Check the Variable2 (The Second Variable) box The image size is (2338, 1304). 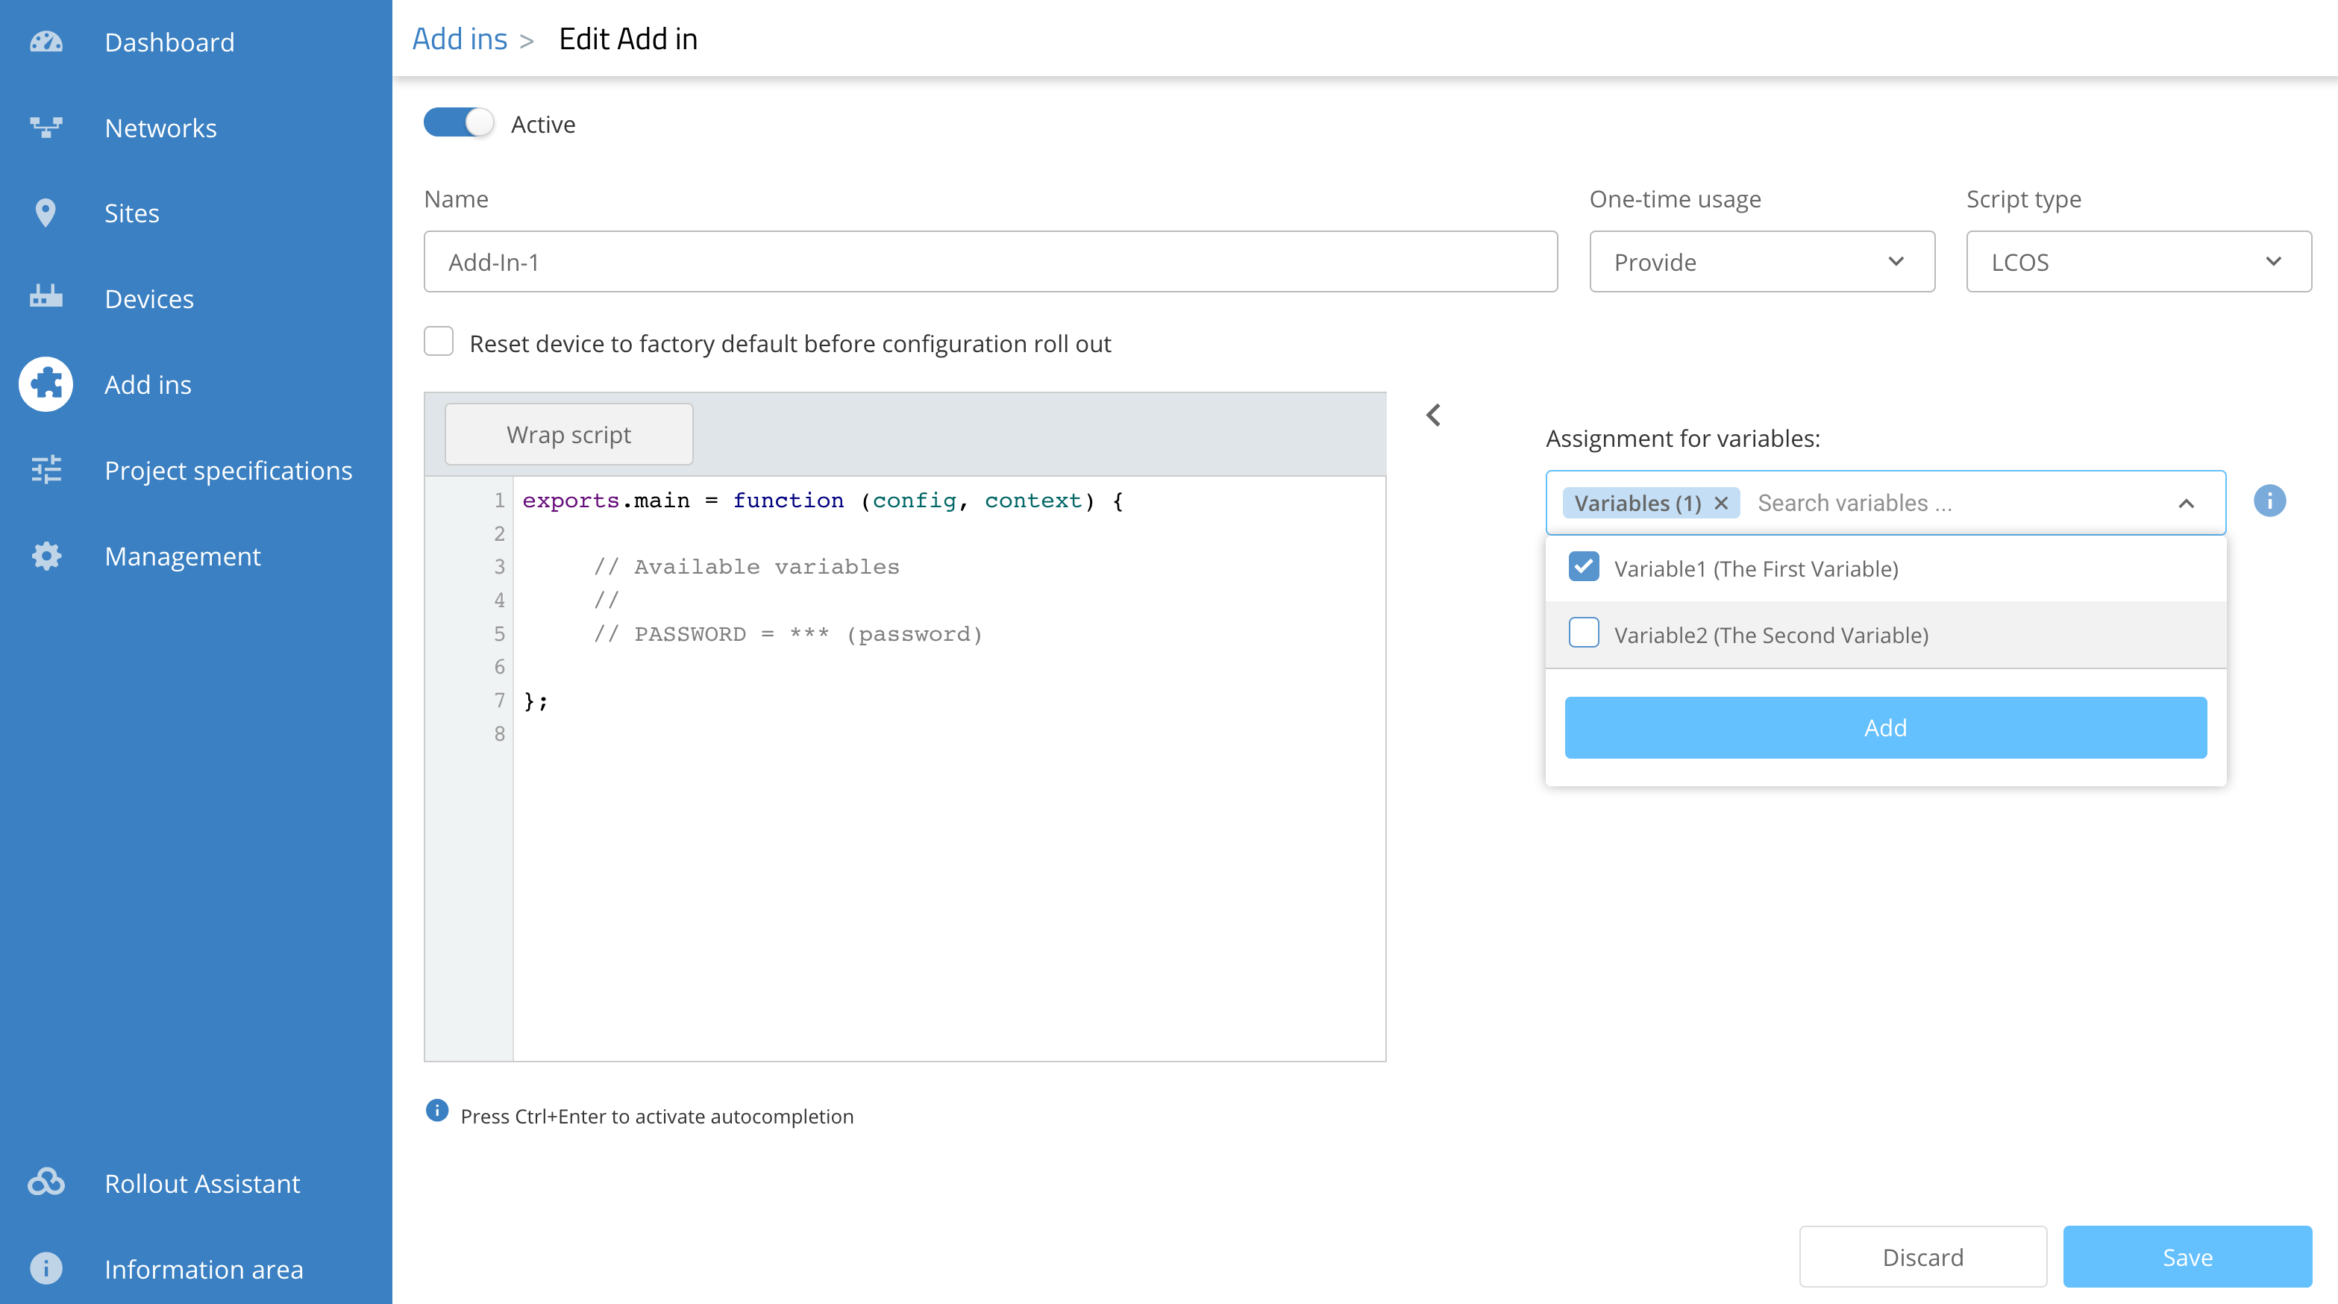coord(1584,633)
